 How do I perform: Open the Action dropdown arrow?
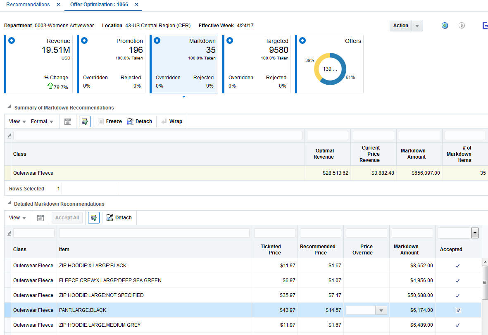417,26
